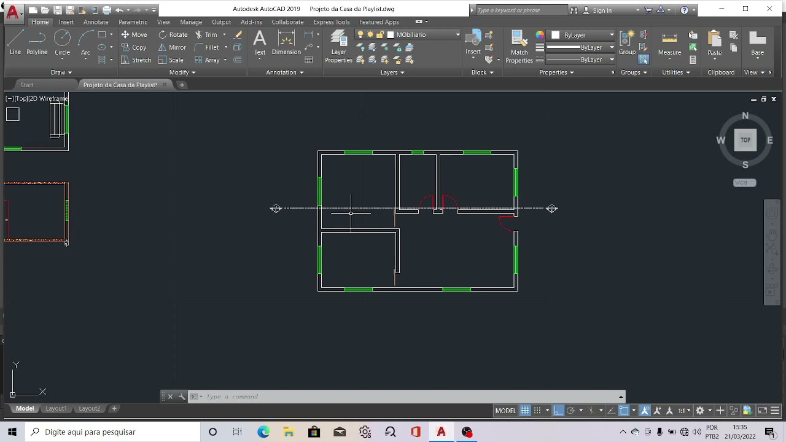Open the Annotate ribbon tab
786x442 pixels.
[x=96, y=22]
